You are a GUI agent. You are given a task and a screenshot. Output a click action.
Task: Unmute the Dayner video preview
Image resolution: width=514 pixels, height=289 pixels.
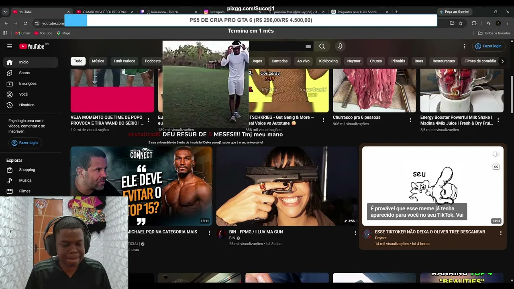[x=496, y=154]
